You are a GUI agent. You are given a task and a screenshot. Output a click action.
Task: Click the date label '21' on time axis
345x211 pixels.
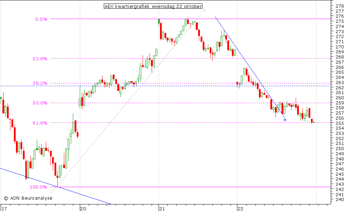[x=162, y=209]
